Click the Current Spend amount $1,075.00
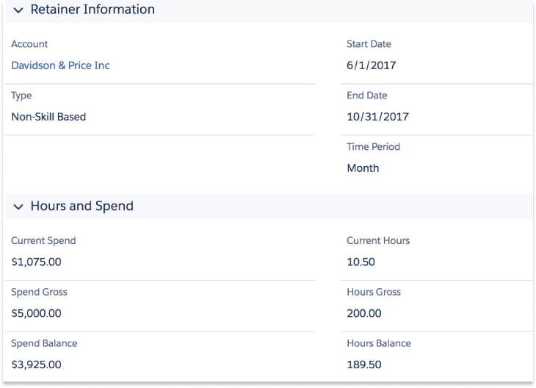Viewport: 536px width, 388px height. pyautogui.click(x=36, y=262)
